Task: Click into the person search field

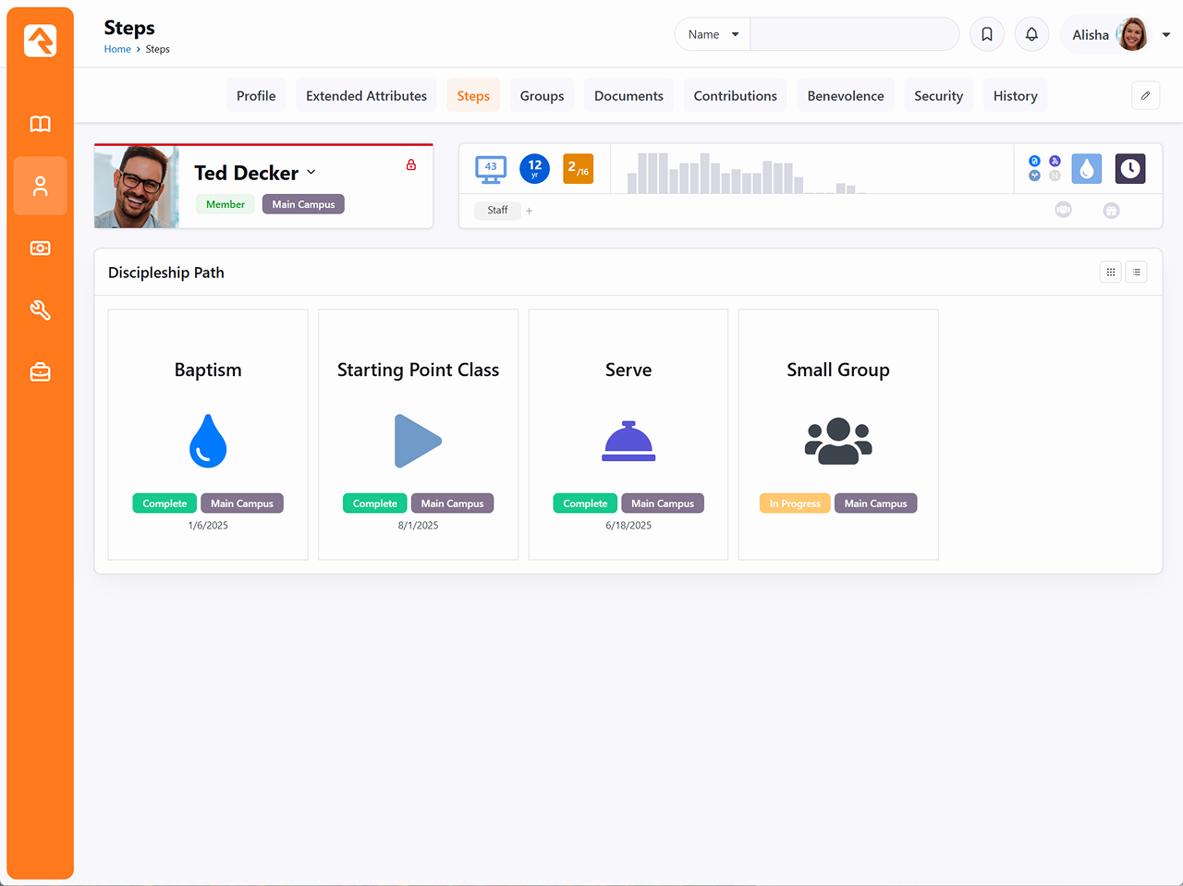Action: point(854,34)
